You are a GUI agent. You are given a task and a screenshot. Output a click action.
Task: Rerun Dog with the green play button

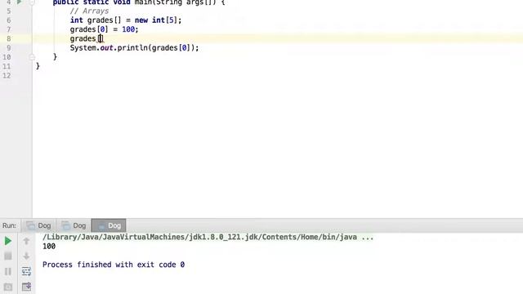coord(8,241)
